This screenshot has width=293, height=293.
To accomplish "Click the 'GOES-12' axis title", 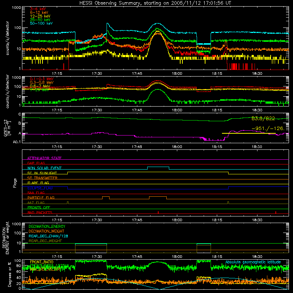I will 5,128.
